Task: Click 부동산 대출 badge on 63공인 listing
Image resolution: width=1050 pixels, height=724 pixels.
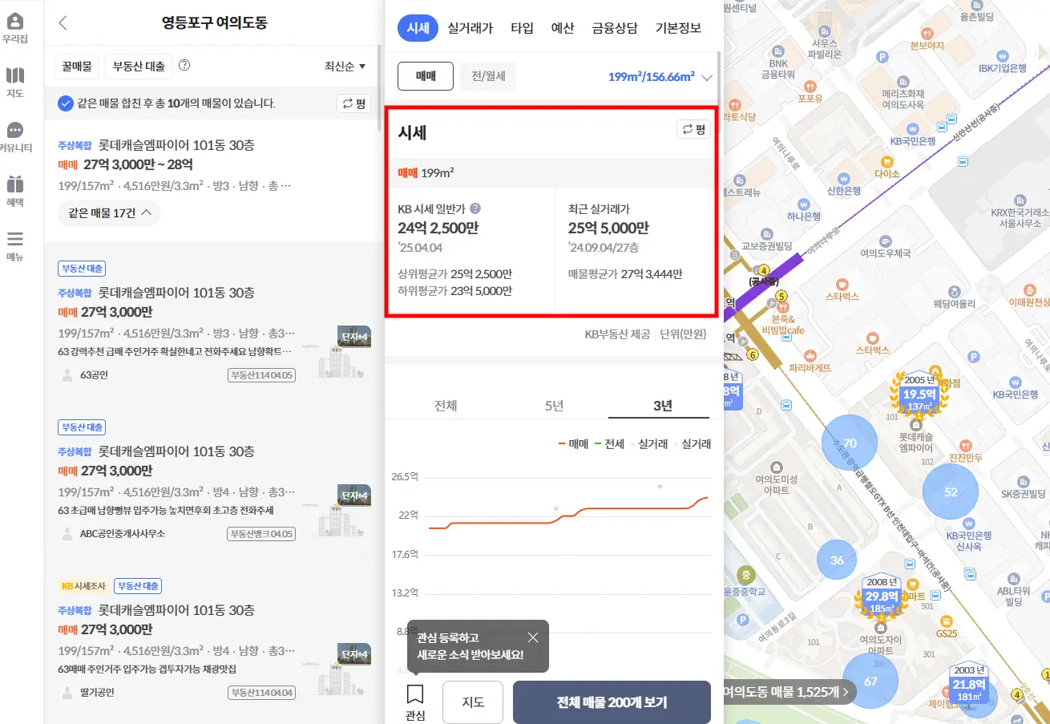Action: point(82,269)
